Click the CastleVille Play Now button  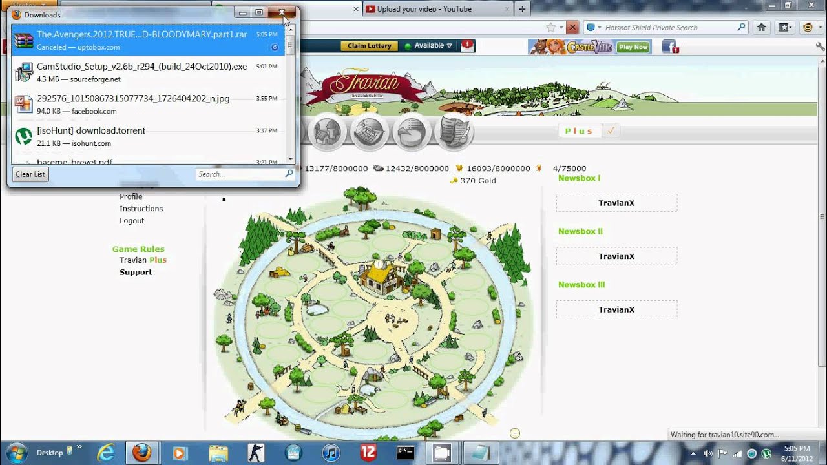(x=633, y=46)
